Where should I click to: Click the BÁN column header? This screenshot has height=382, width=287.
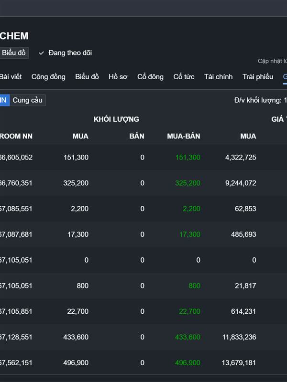click(137, 136)
